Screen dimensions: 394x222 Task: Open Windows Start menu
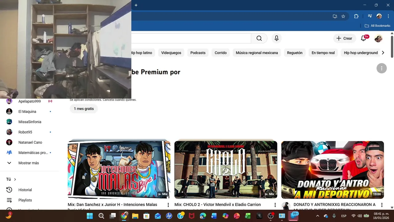[90, 216]
